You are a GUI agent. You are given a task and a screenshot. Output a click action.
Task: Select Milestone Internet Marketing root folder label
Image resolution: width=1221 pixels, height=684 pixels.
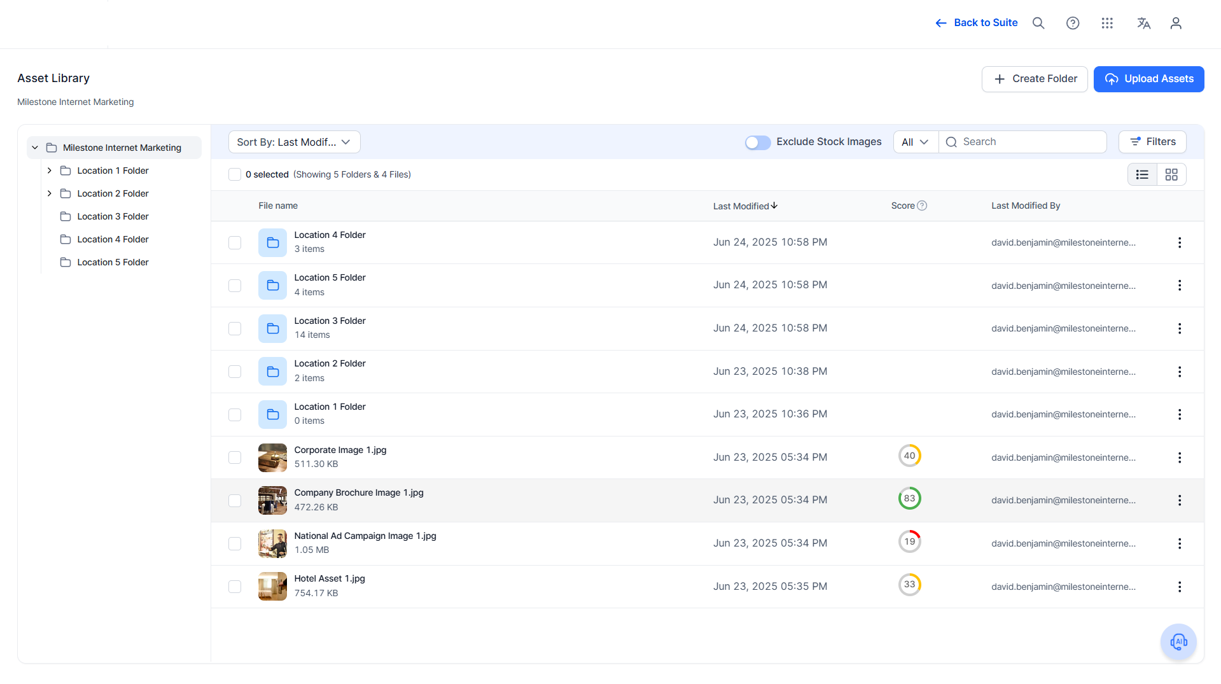tap(122, 148)
